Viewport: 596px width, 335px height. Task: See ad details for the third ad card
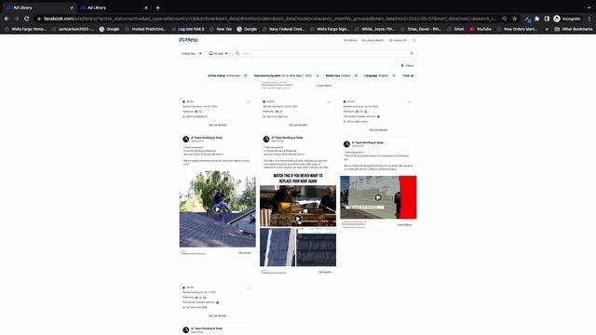pyautogui.click(x=378, y=130)
